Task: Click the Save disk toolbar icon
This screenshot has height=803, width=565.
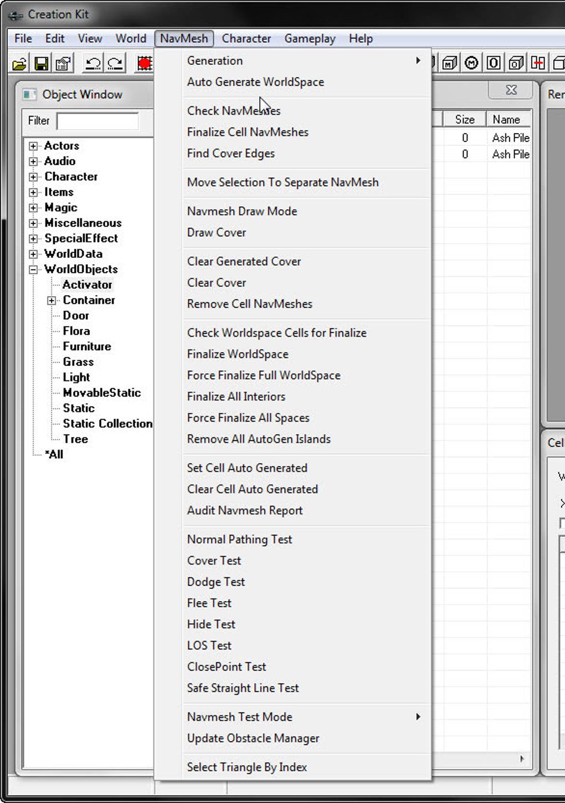Action: point(42,64)
